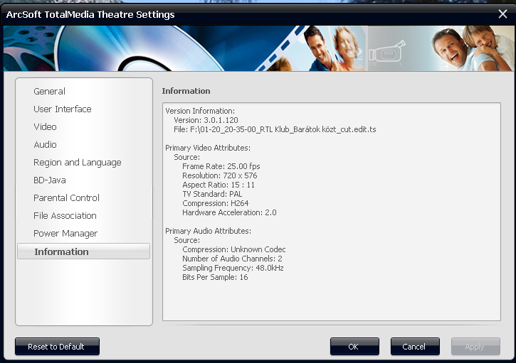Select Region and Language settings
This screenshot has height=363, width=516.
(78, 163)
